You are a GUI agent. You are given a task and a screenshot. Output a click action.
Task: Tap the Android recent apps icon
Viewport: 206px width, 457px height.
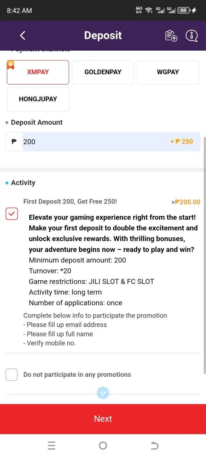pos(51,445)
